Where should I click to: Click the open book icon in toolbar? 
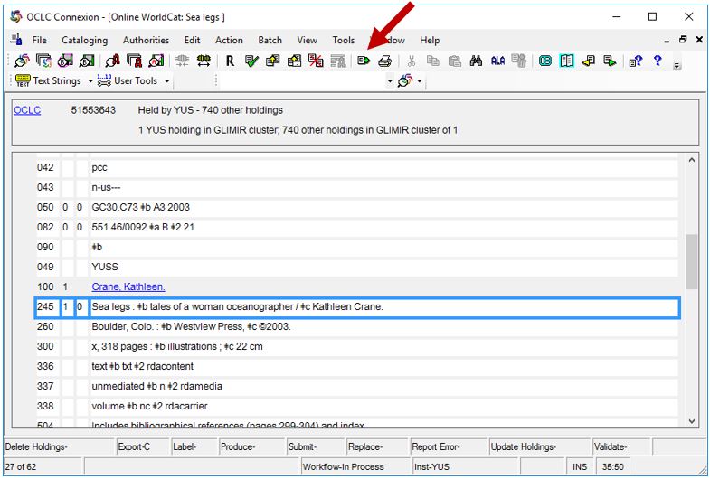tap(567, 61)
